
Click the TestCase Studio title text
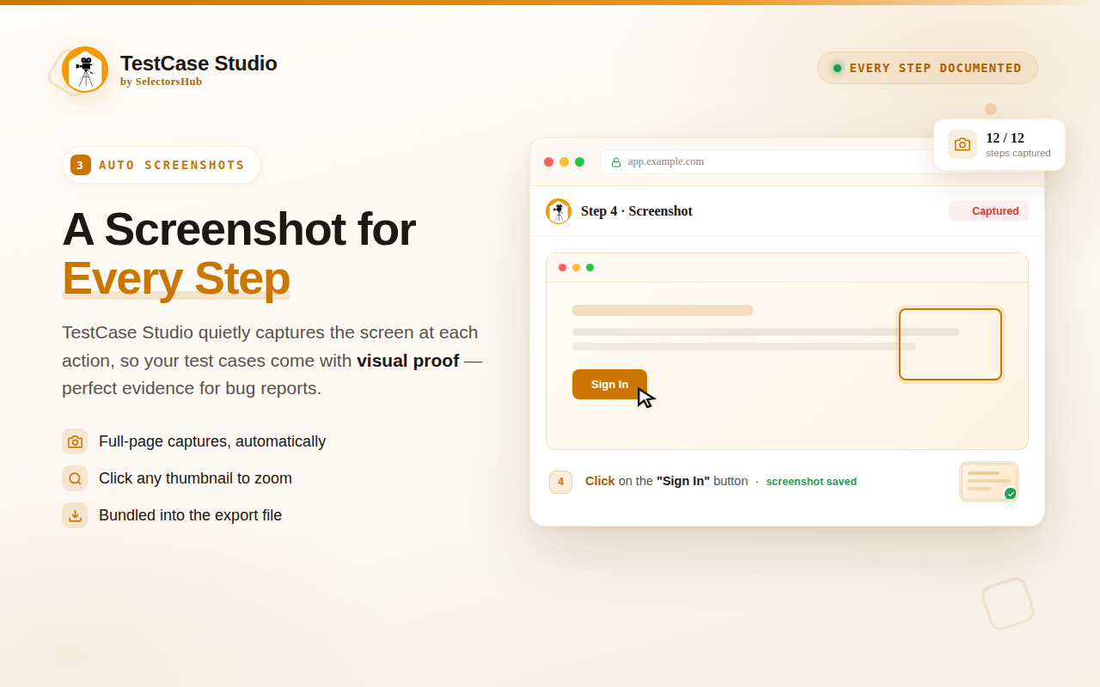click(x=199, y=64)
